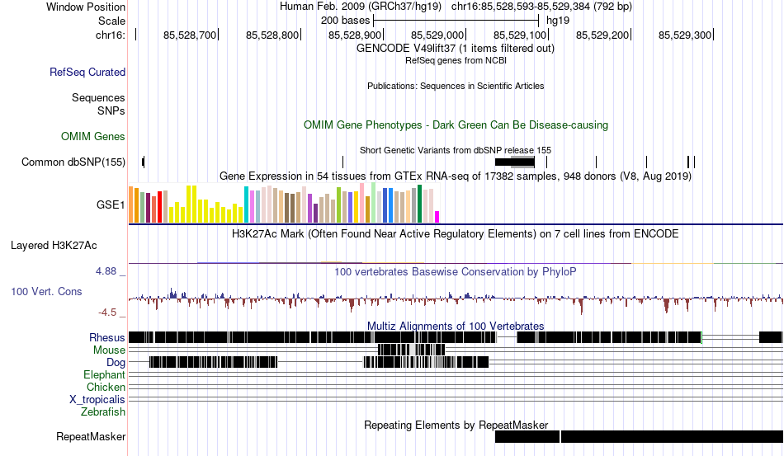The width and height of the screenshot is (784, 456).
Task: Click Short Genetic Variants from dbSNP title
Action: [456, 150]
